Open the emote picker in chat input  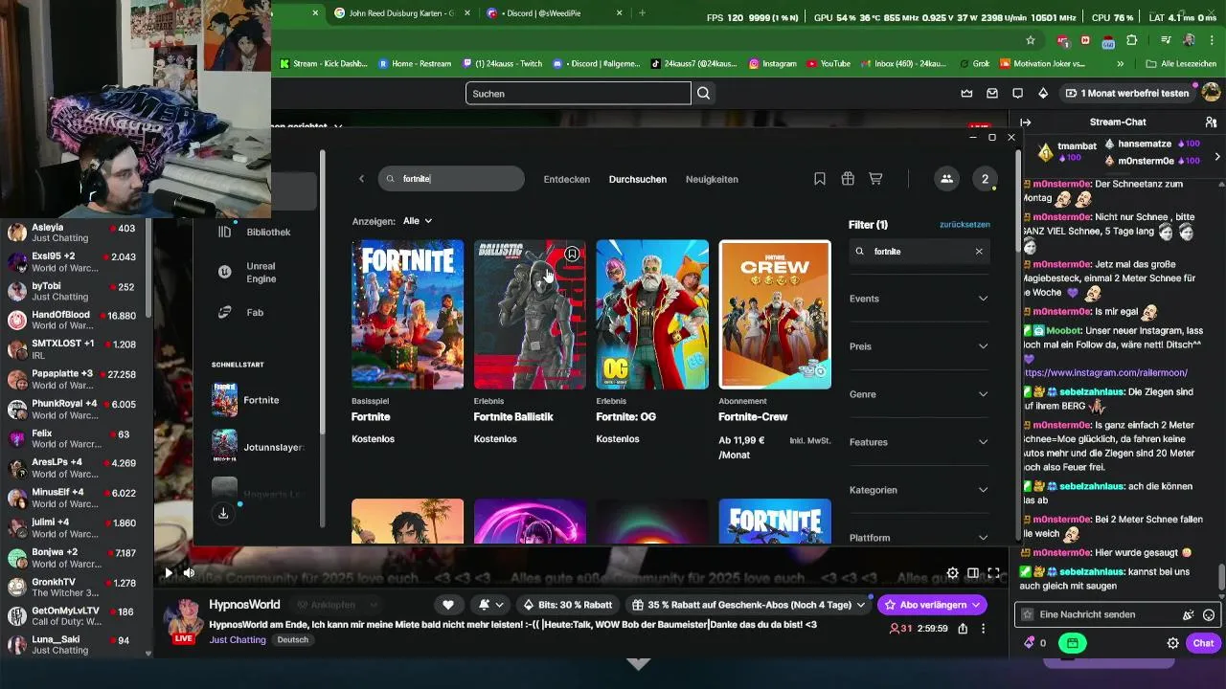[x=1209, y=614]
